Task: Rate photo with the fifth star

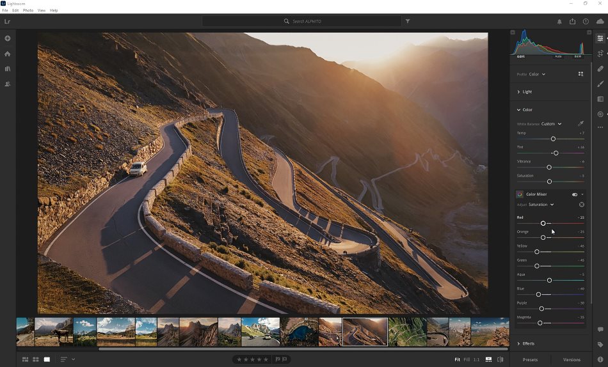Action: point(266,359)
